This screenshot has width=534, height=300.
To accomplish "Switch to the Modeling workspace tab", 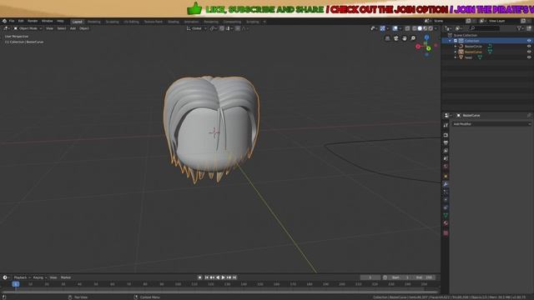I will (94, 22).
